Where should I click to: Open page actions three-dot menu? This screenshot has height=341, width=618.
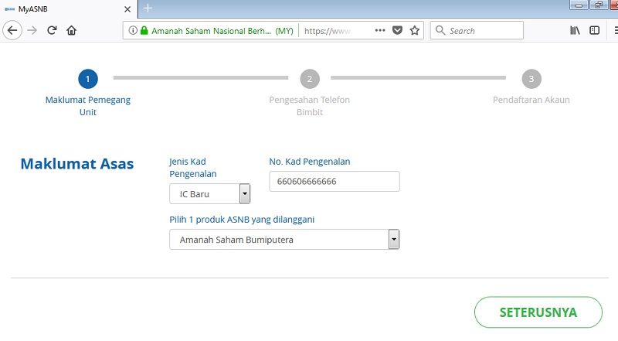coord(380,30)
